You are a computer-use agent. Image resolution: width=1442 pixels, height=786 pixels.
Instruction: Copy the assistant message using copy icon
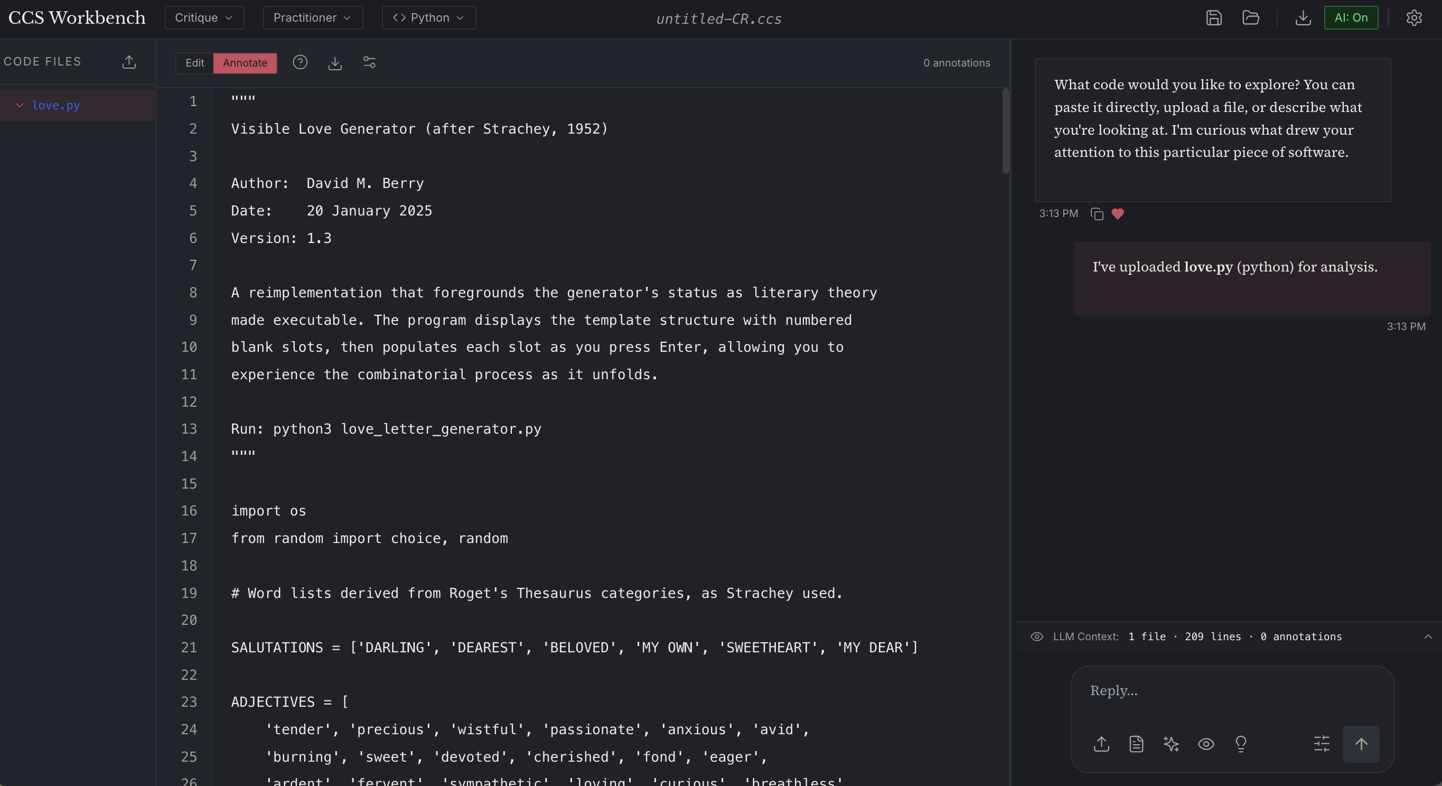[1097, 214]
